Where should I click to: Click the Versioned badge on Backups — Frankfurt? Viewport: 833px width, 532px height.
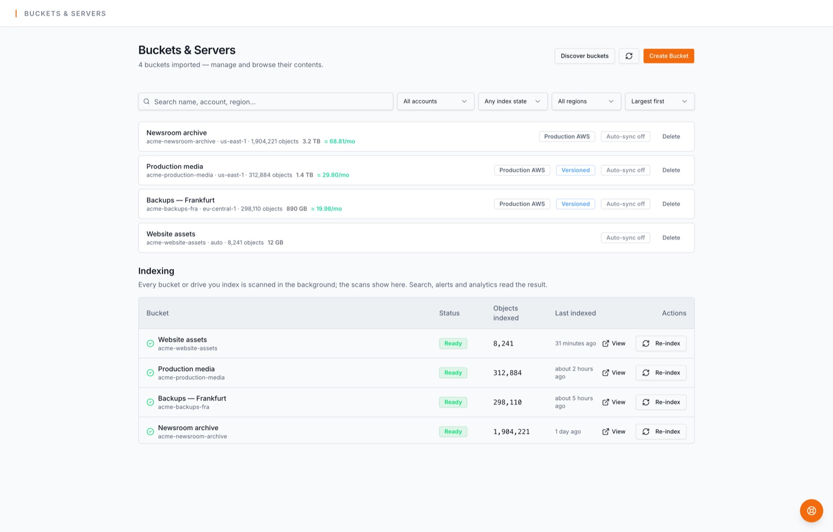pos(575,204)
